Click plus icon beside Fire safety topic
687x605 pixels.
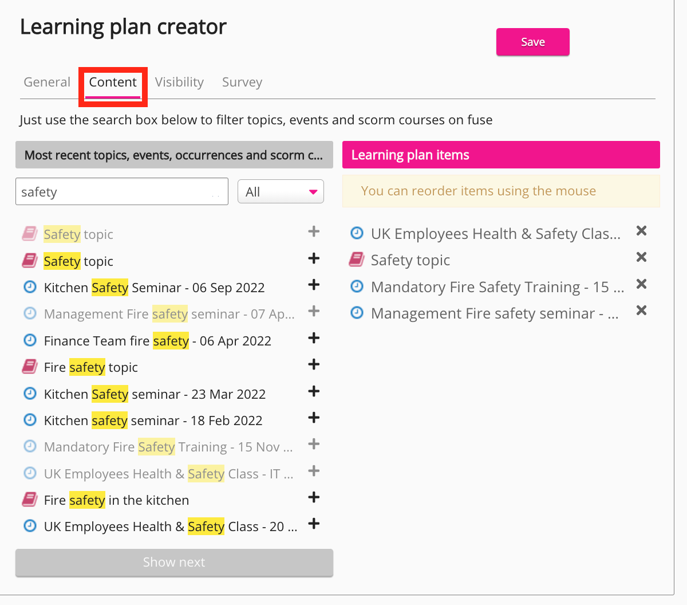tap(314, 364)
